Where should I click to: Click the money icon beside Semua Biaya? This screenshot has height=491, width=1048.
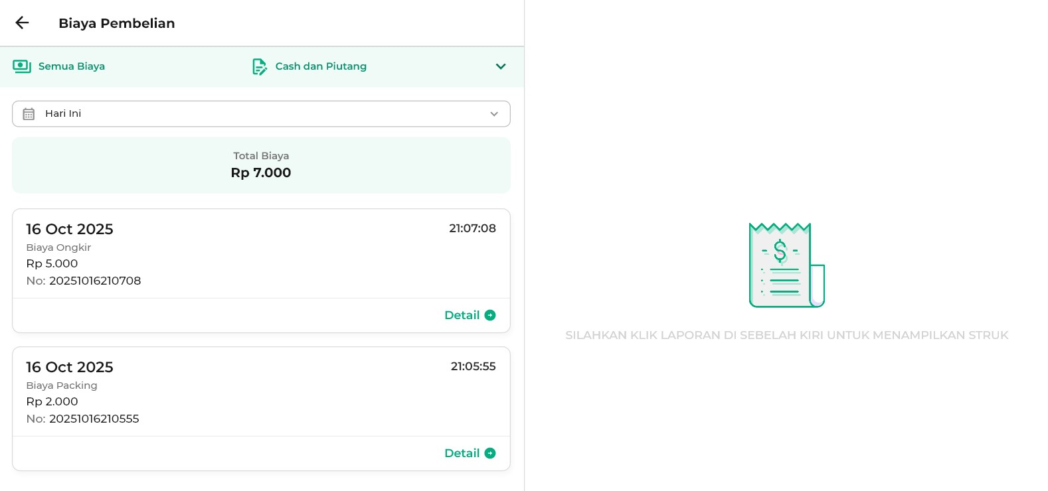22,66
